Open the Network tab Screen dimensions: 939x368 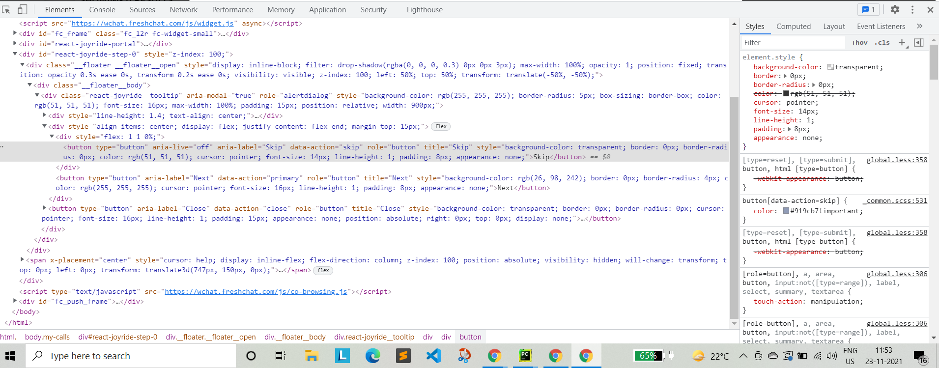tap(184, 9)
